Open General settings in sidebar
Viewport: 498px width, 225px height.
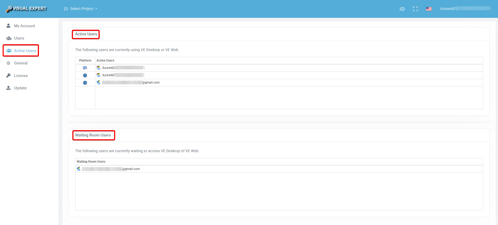point(21,63)
